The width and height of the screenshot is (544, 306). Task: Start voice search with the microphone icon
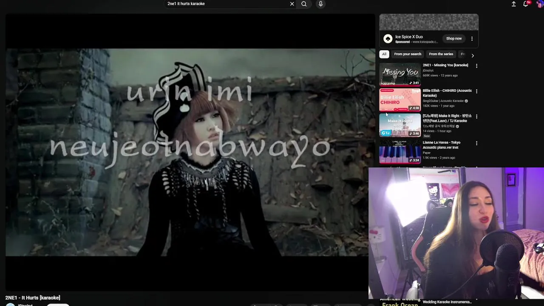click(x=320, y=4)
